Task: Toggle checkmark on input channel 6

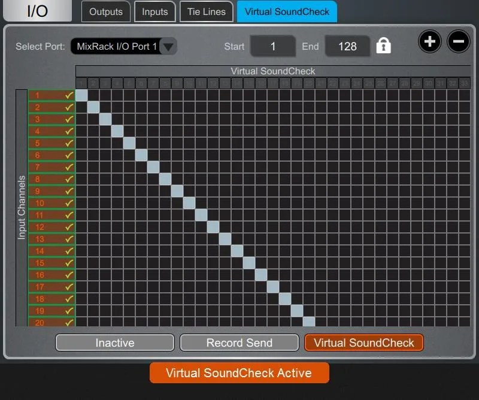Action: (69, 155)
